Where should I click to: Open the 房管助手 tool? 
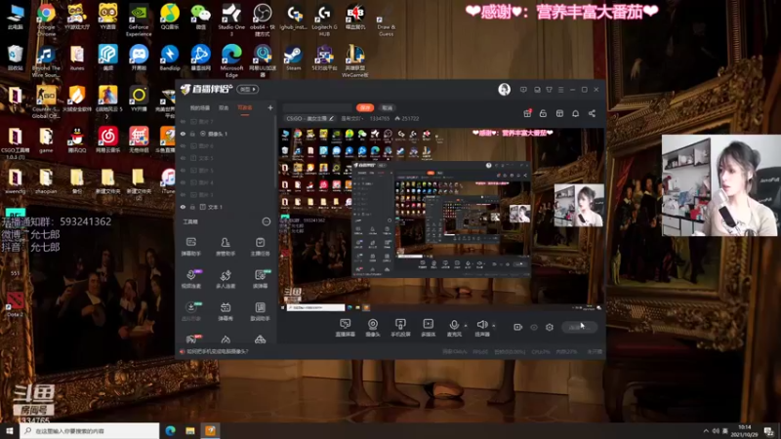click(x=226, y=247)
